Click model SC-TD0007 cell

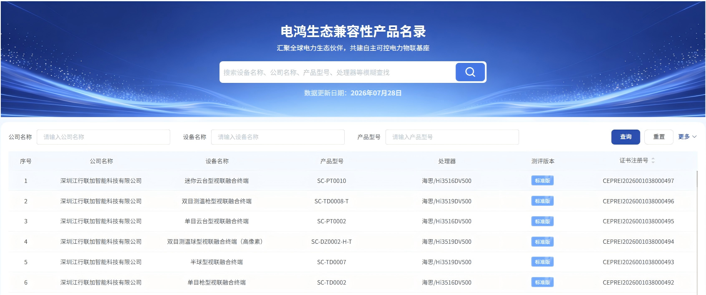[x=332, y=262]
